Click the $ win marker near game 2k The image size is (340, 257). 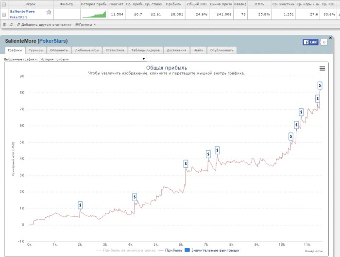pos(80,205)
